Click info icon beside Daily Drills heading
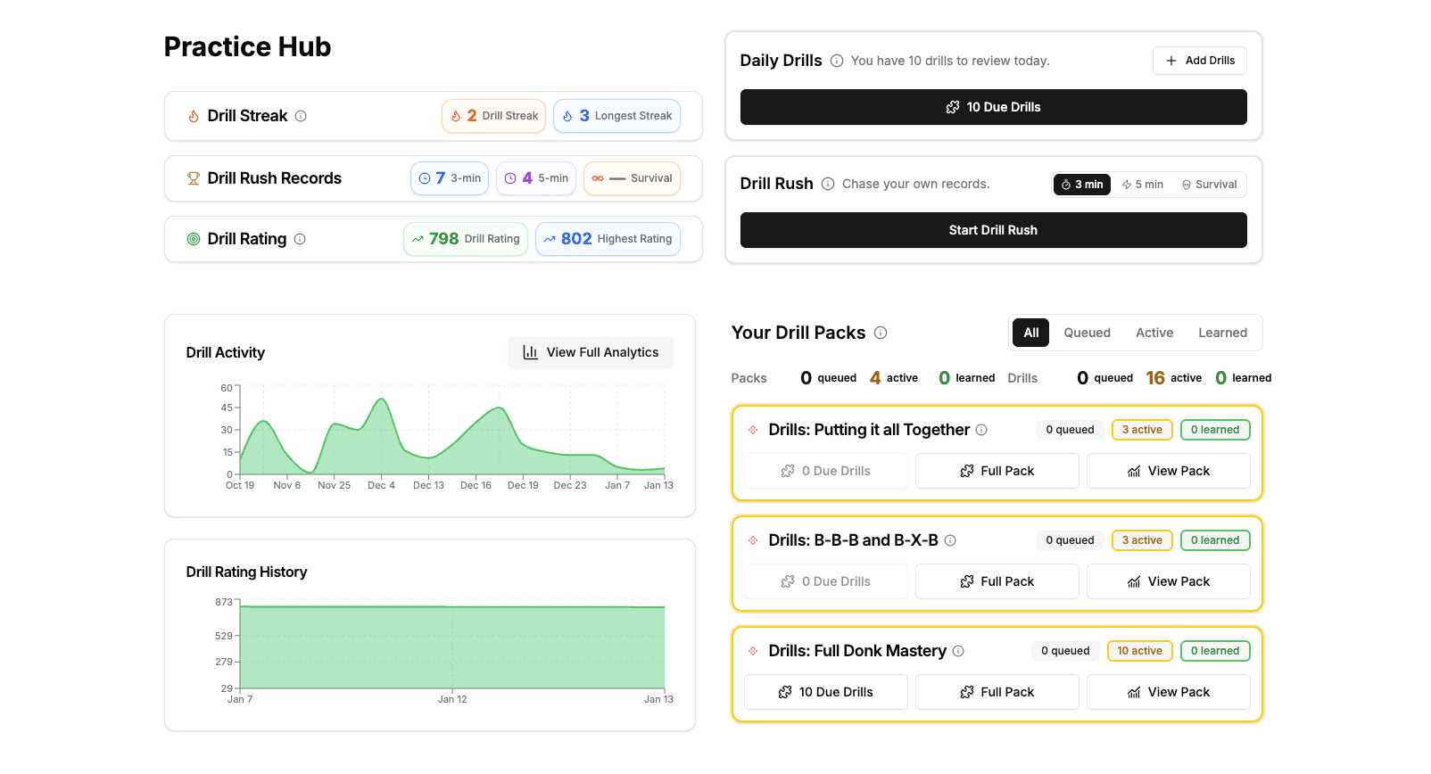 click(837, 61)
